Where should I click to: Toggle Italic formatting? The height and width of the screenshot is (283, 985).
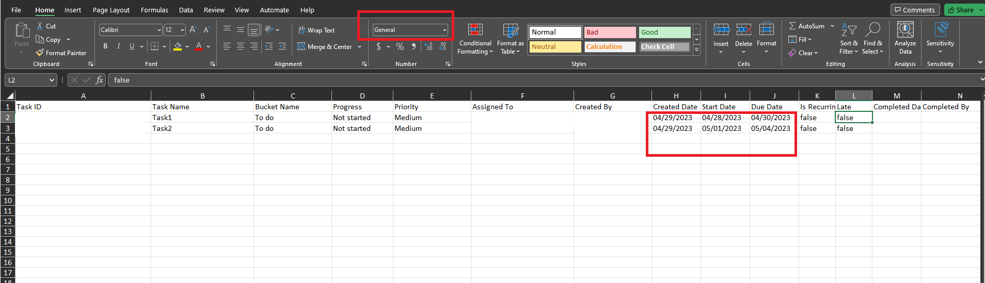[x=119, y=46]
